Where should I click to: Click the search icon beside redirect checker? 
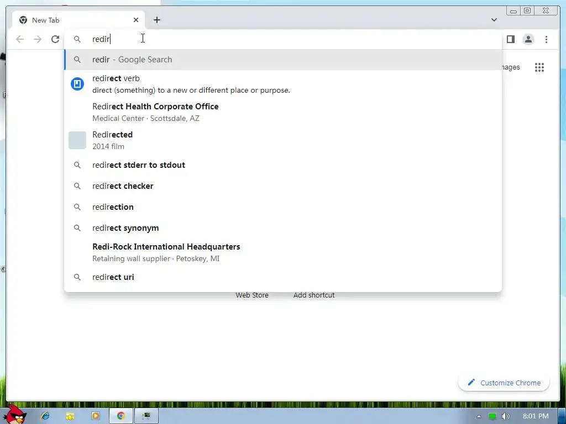(77, 186)
